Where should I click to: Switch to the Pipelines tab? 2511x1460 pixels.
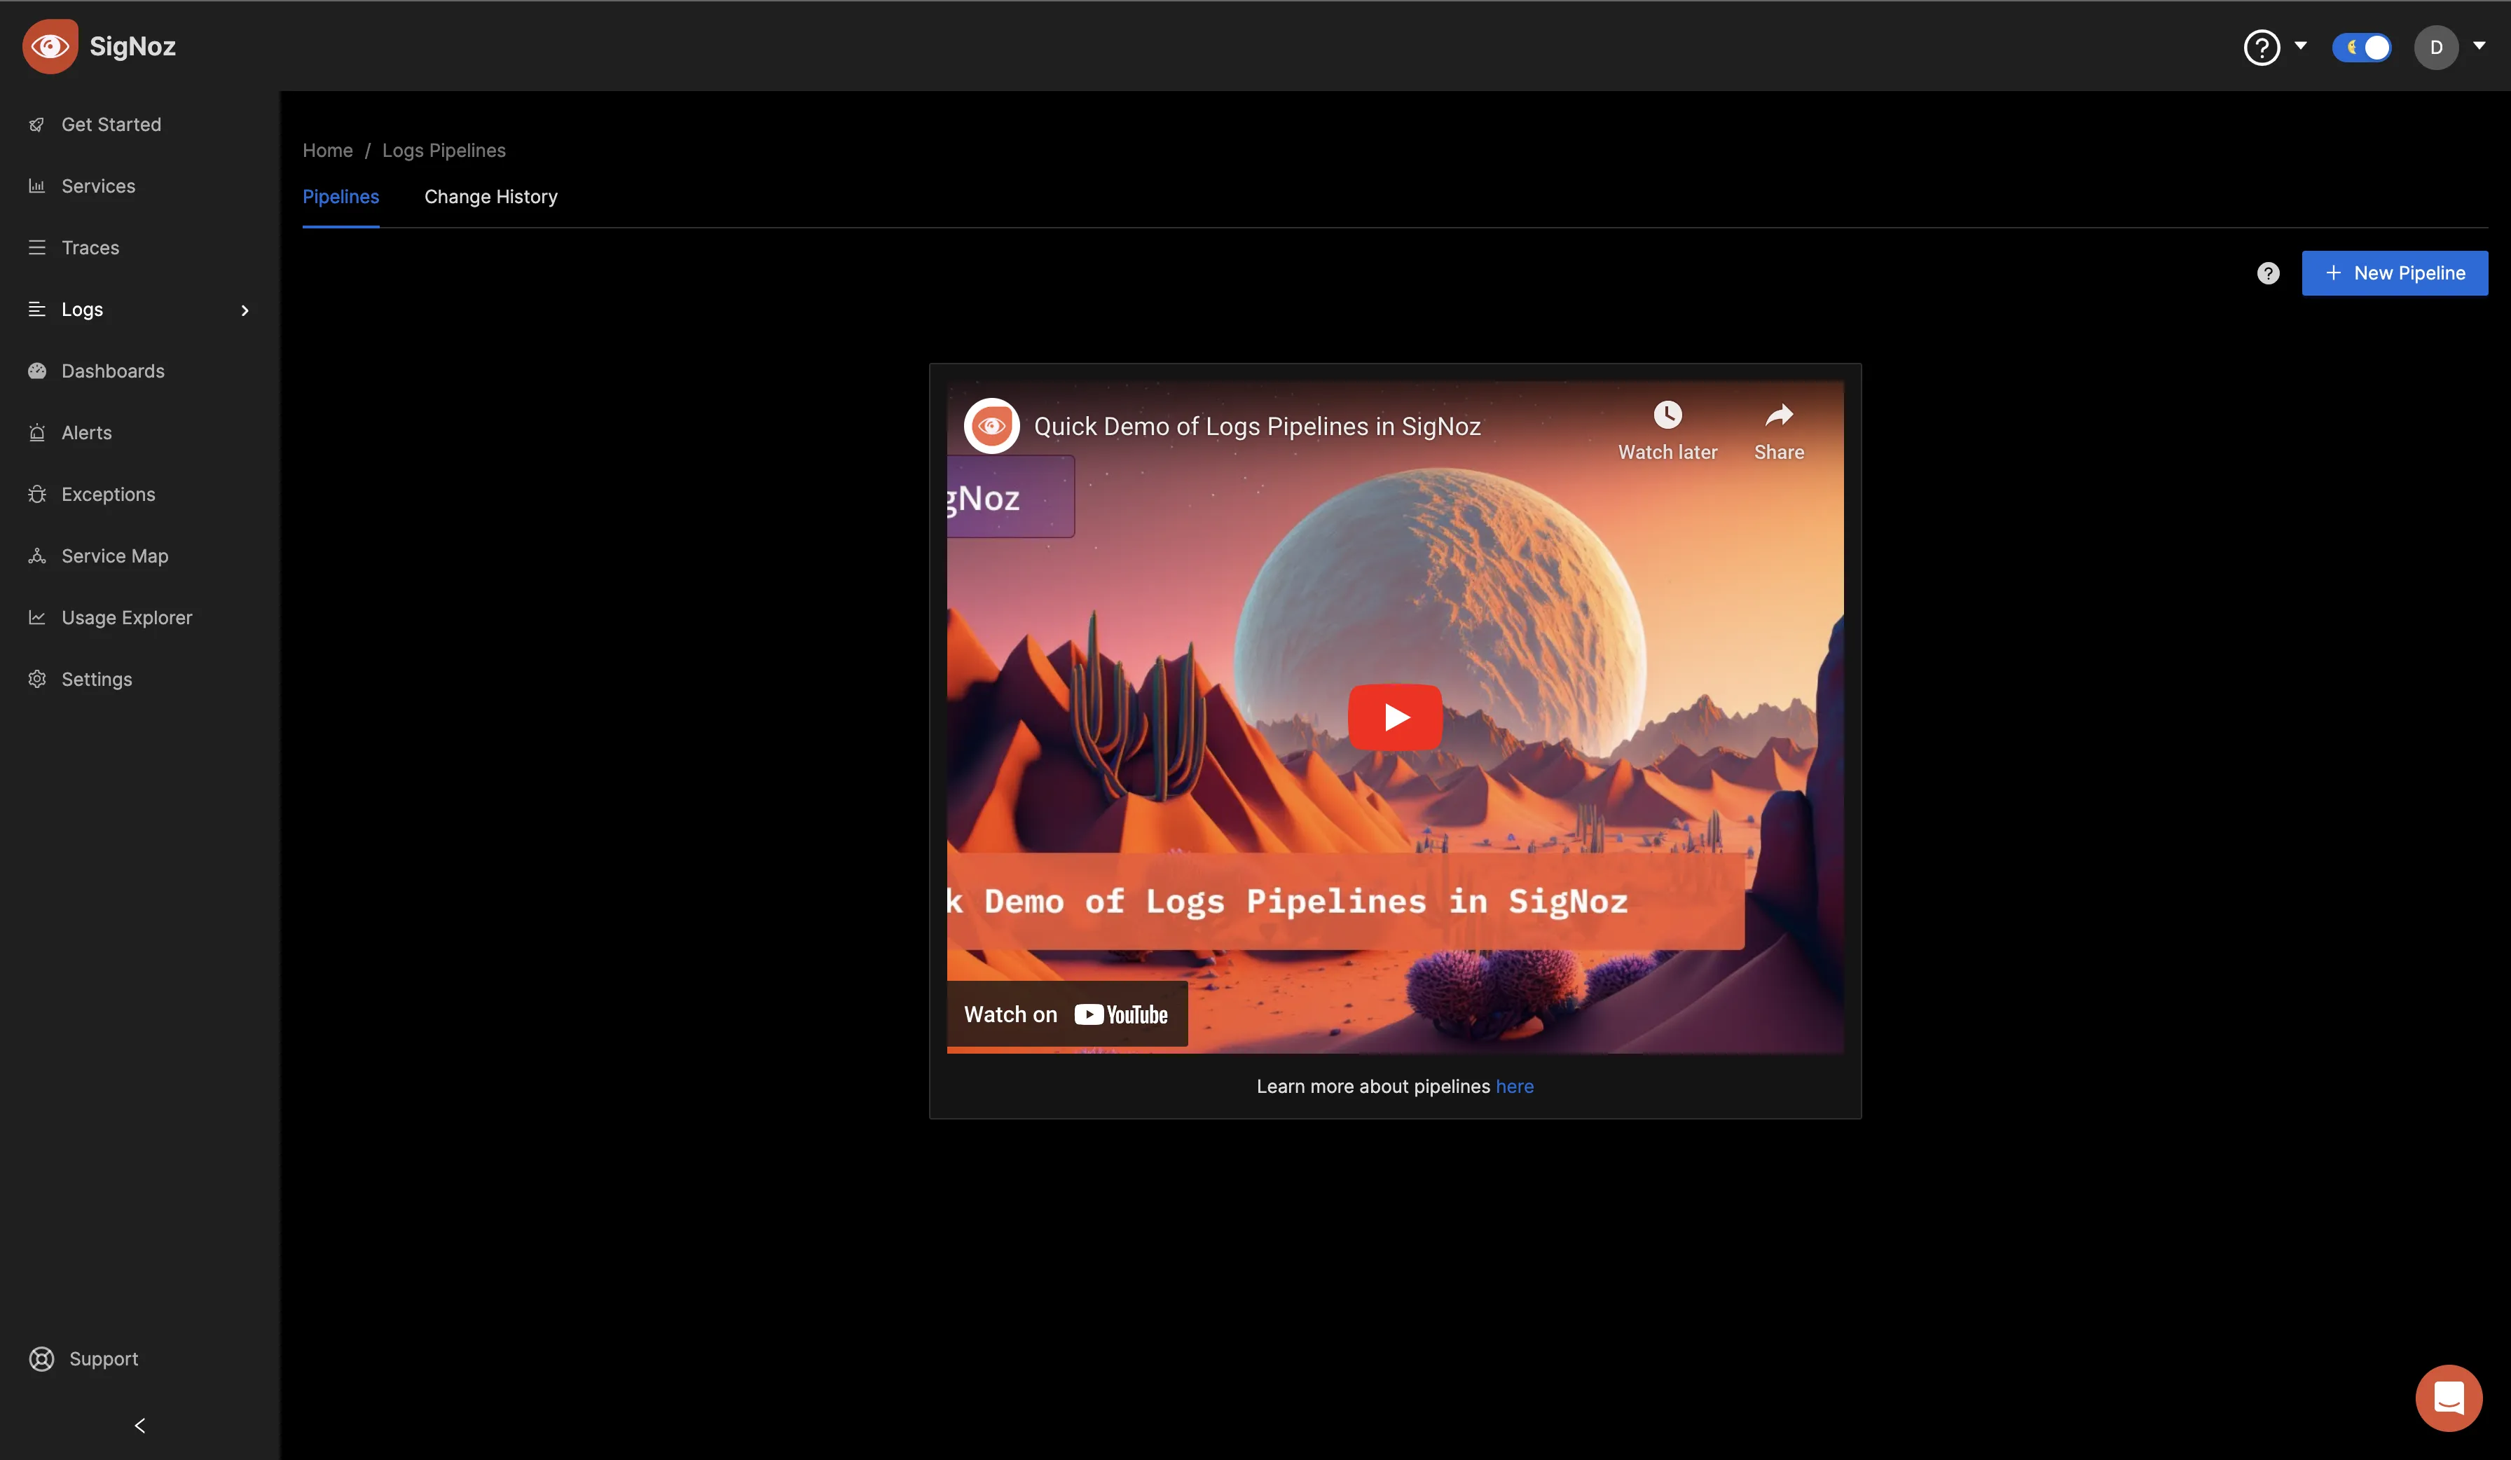pyautogui.click(x=340, y=196)
